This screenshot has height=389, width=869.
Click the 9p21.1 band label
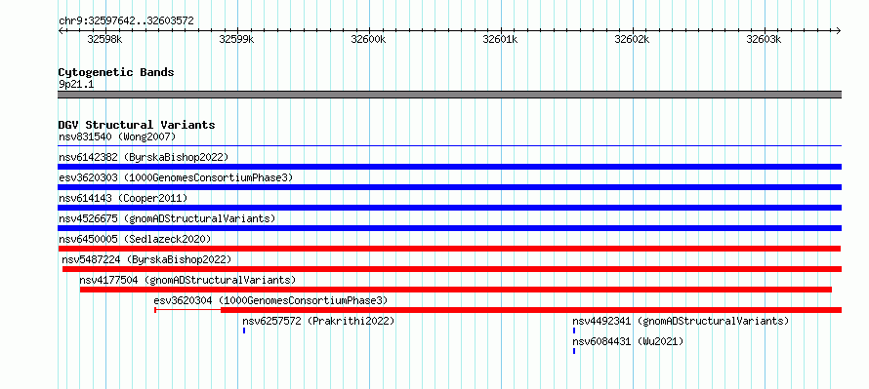(76, 84)
